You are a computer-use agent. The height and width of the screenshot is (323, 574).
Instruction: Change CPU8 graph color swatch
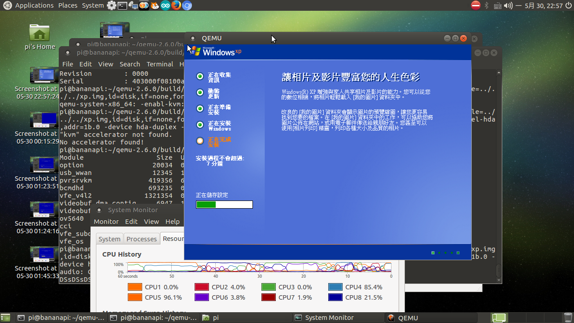(335, 297)
